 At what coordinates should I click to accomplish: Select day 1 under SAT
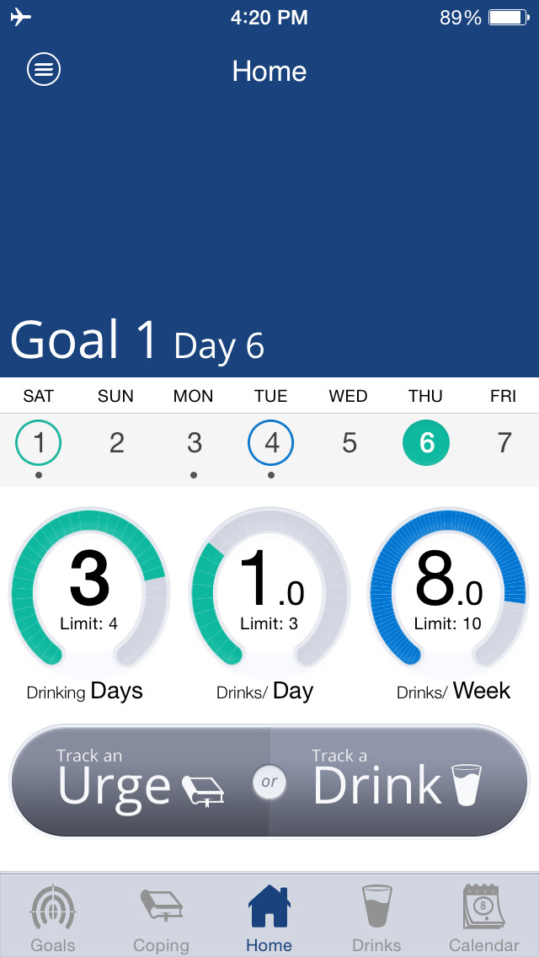[39, 442]
